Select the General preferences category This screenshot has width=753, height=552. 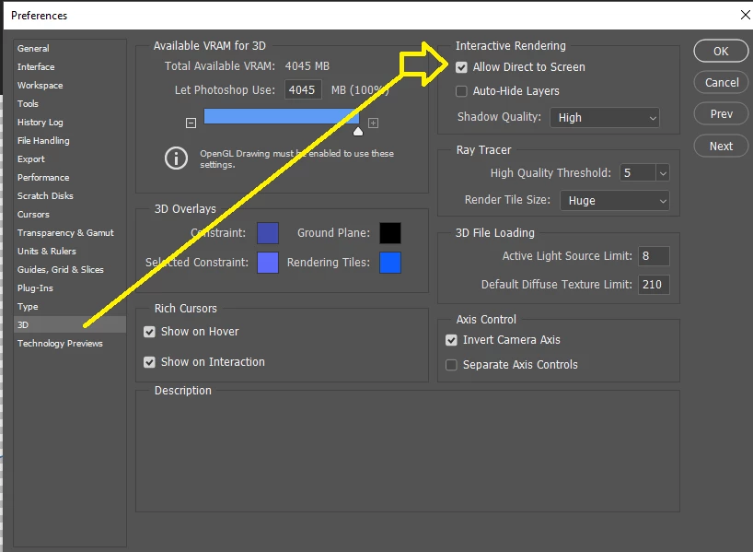70,49
